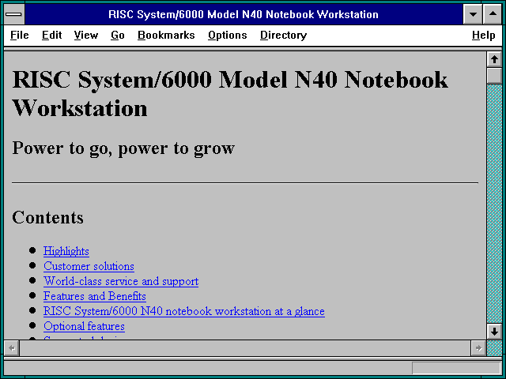The height and width of the screenshot is (379, 506).
Task: Click the horizontal scrollbar left arrow
Action: [x=12, y=348]
